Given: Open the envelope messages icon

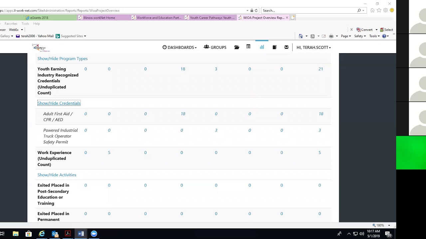Looking at the screenshot, I should pos(287,47).
